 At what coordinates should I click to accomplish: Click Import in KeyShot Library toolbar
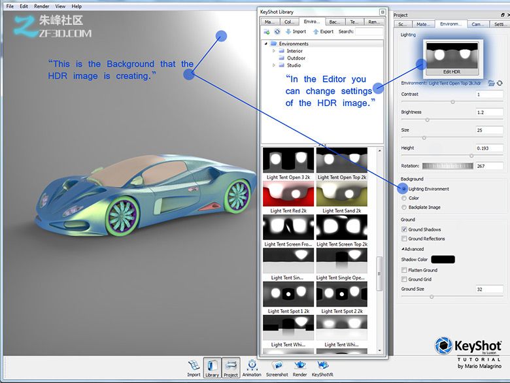click(x=296, y=31)
